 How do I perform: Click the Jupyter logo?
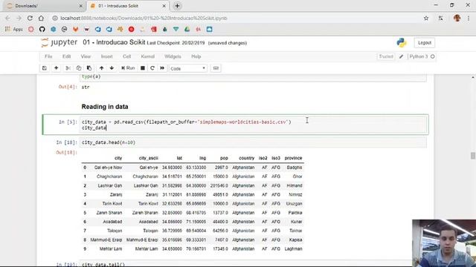(x=59, y=42)
